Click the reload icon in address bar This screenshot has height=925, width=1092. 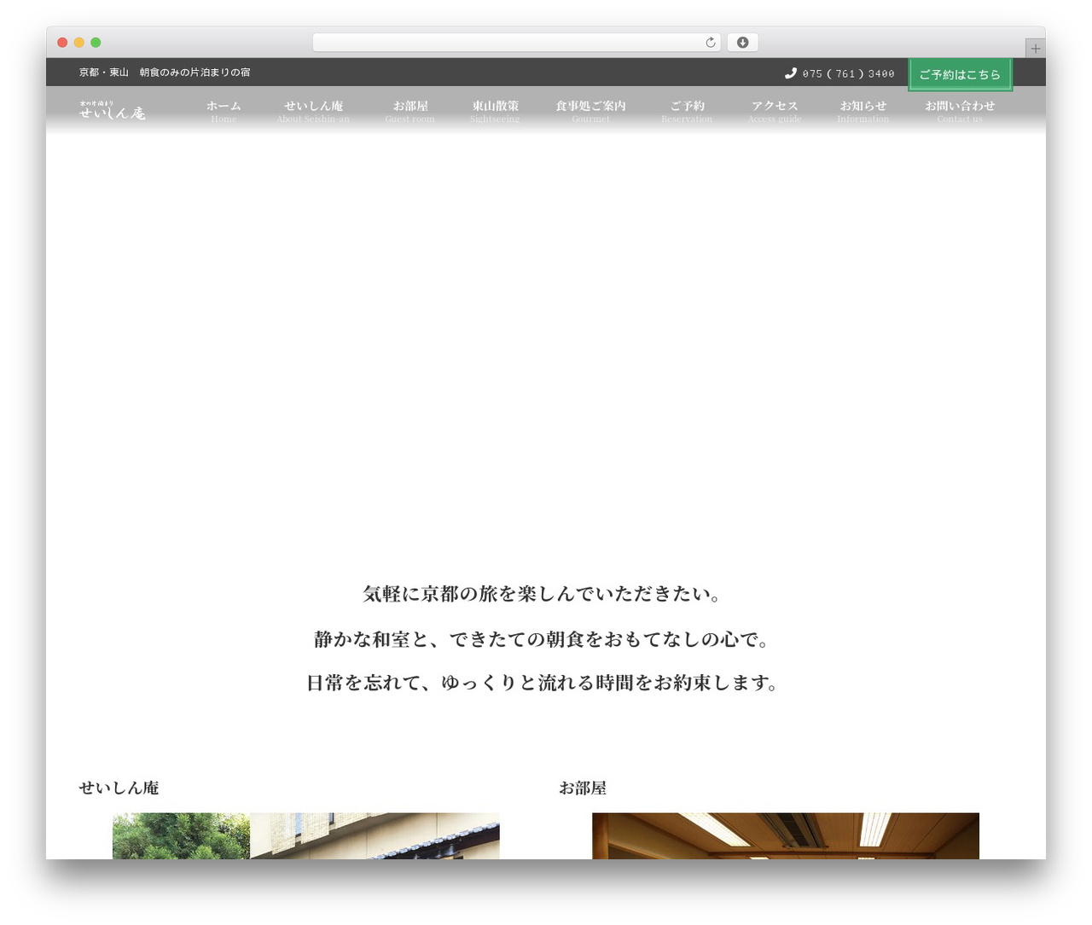tap(711, 43)
